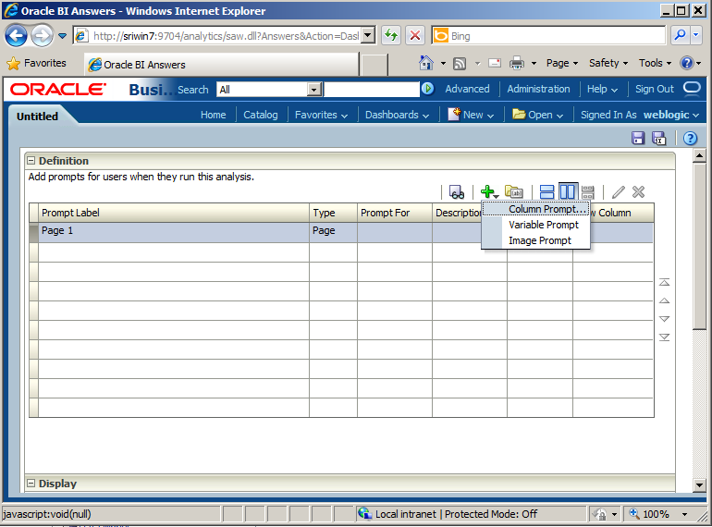Select the Page 1 prompt row
This screenshot has width=712, height=527.
[341, 231]
